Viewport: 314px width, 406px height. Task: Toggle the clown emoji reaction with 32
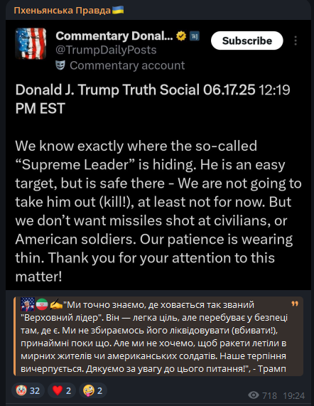(28, 390)
